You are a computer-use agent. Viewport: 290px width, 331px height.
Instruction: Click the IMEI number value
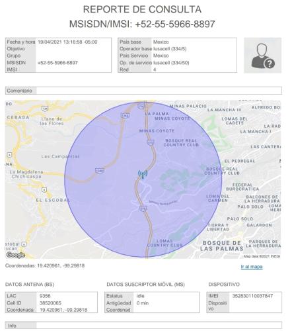[252, 296]
